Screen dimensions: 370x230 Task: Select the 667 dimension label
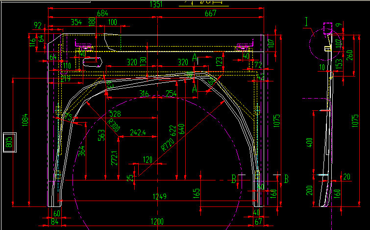coord(210,14)
